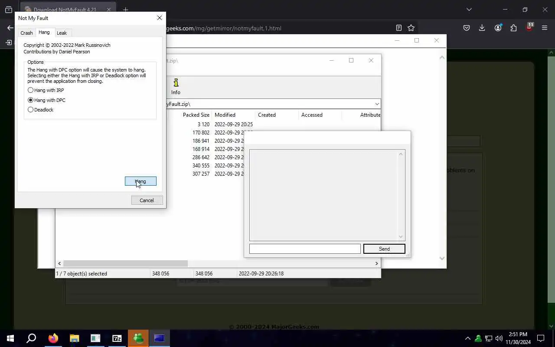Click the Send button in chat window
Image resolution: width=555 pixels, height=347 pixels.
point(384,249)
